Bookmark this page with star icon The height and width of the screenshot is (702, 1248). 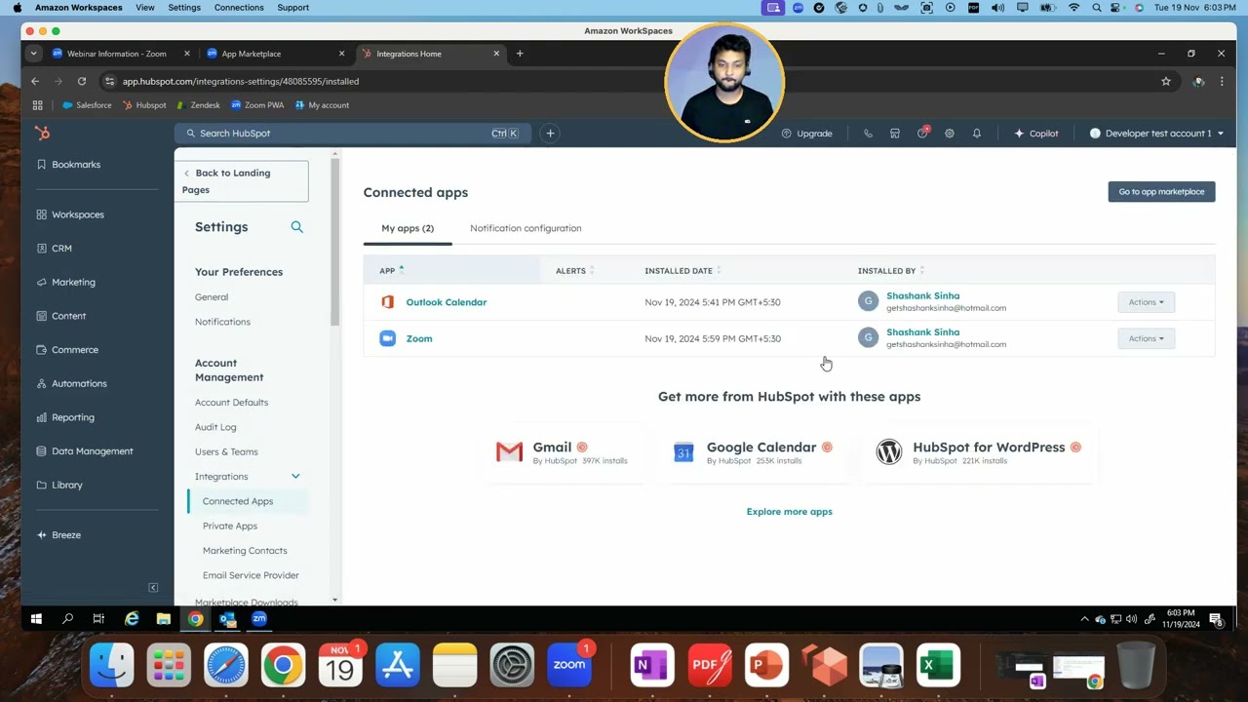1166,82
